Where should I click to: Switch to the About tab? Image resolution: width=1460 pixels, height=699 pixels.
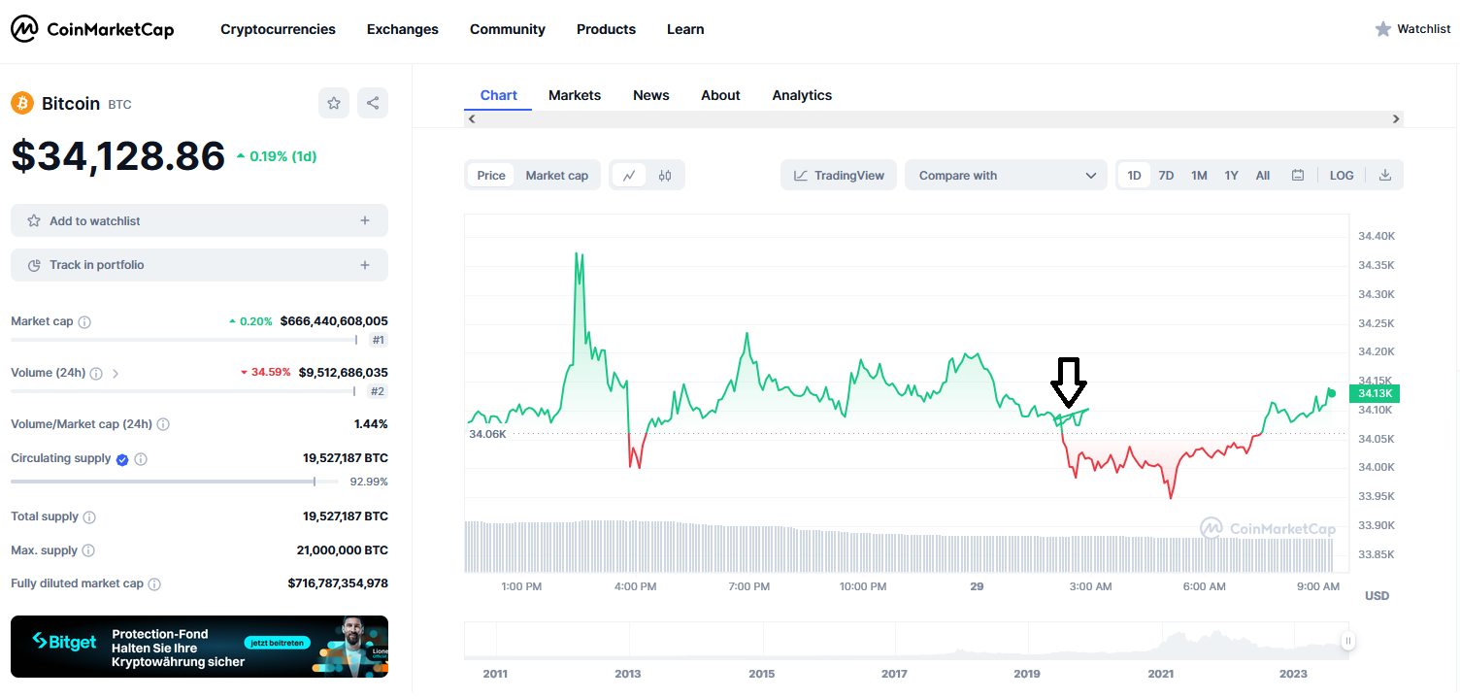point(720,95)
